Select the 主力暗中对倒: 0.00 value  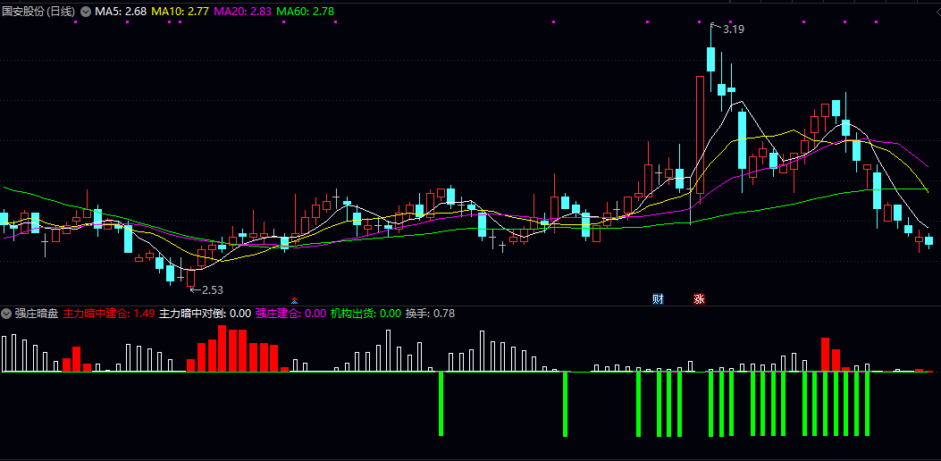[205, 313]
